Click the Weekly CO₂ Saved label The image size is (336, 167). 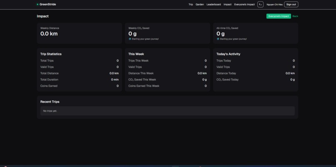139,28
